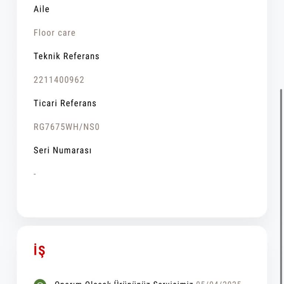Click the commercial reference RG7675WH/NS0
This screenshot has width=284, height=284.
coord(67,127)
